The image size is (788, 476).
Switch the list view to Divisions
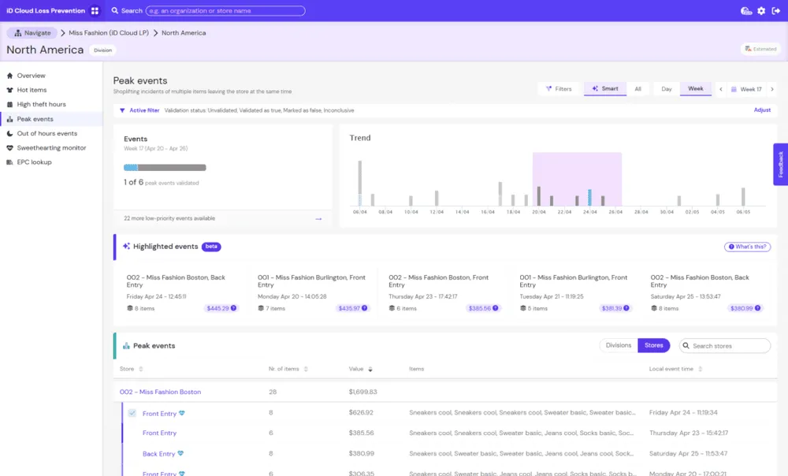(x=619, y=345)
